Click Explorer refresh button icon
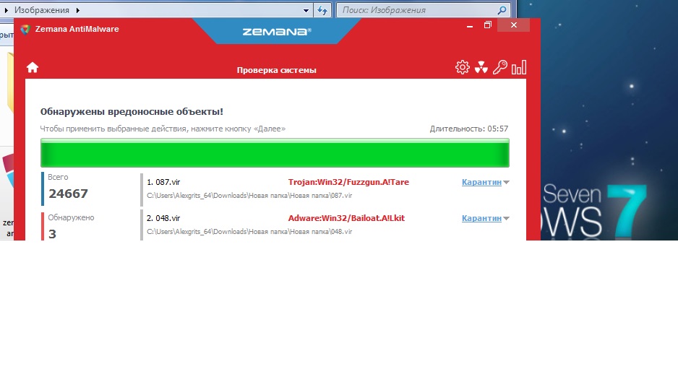The width and height of the screenshot is (678, 390). coord(322,10)
